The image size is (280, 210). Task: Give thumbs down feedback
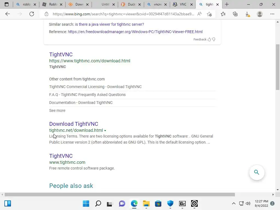tap(214, 39)
